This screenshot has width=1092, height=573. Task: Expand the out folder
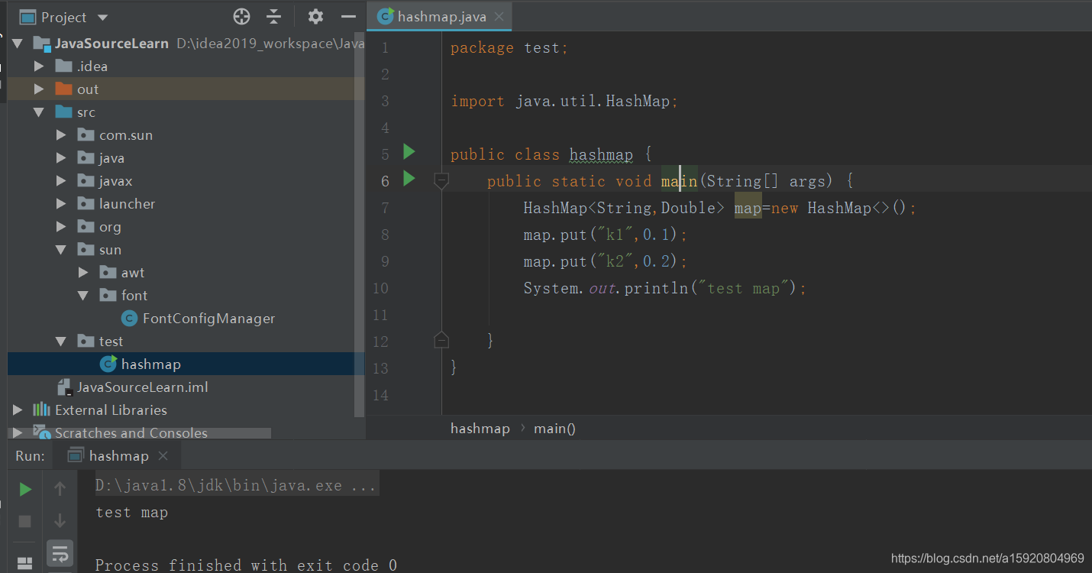[x=39, y=89]
